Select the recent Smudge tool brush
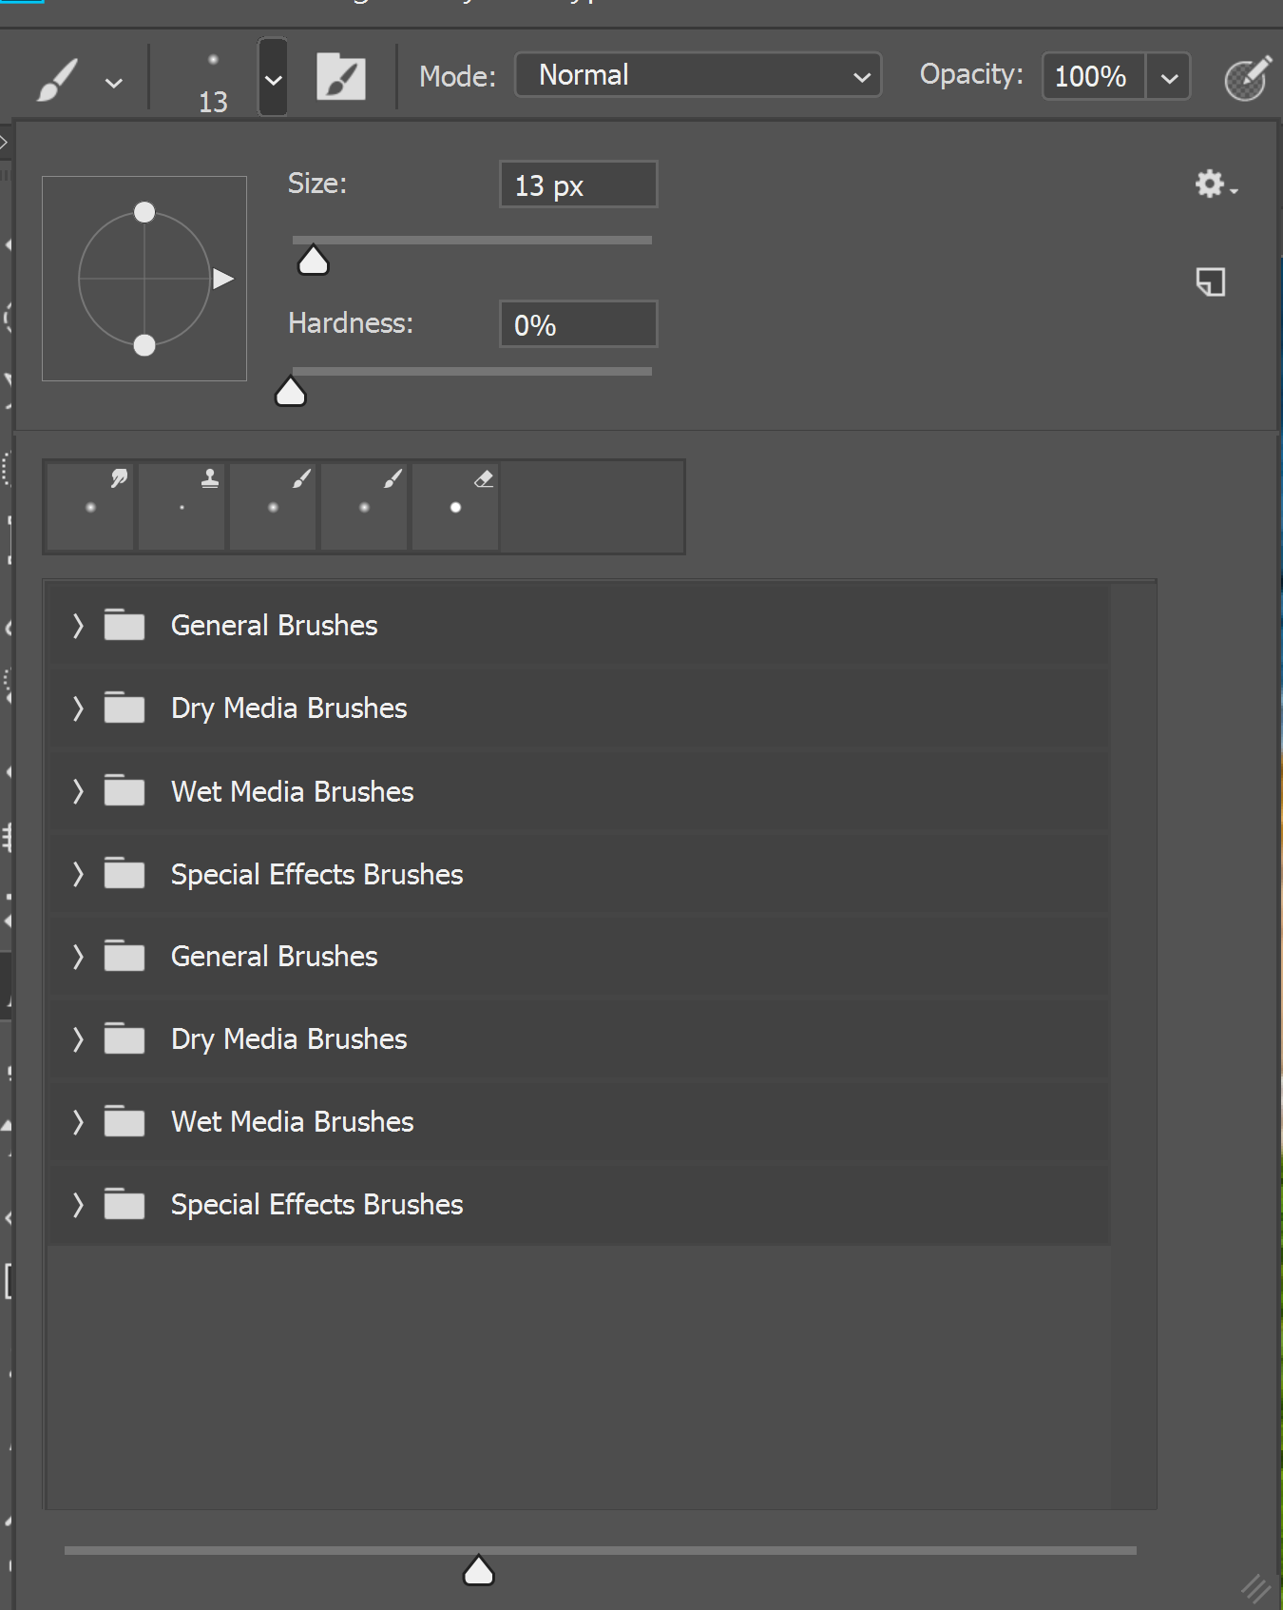This screenshot has width=1283, height=1610. click(91, 506)
